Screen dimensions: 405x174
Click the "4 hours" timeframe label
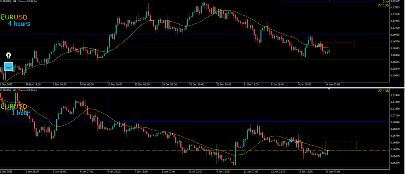19,24
